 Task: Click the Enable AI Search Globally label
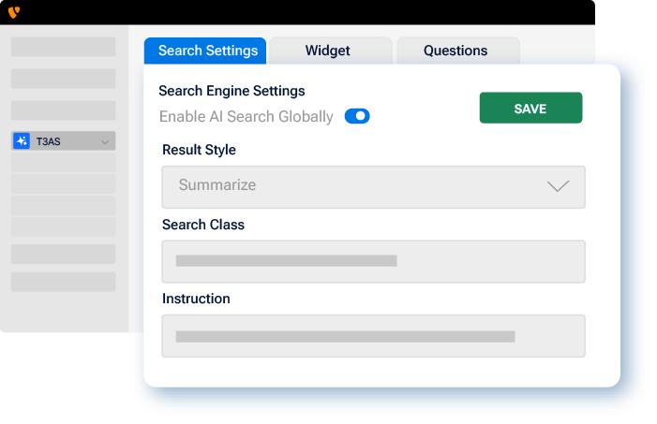click(246, 117)
